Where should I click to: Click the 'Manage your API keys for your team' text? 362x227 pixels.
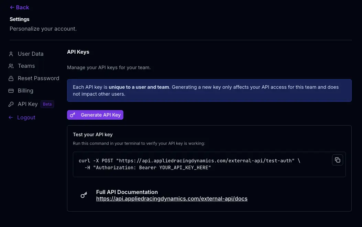(109, 68)
